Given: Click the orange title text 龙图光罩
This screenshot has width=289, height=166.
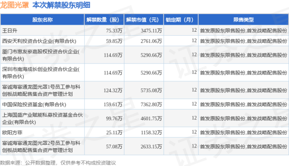Looking at the screenshot, I should point(14,5).
